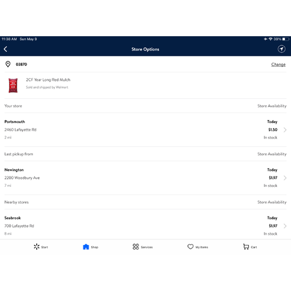The width and height of the screenshot is (291, 291).
Task: Click the $1.97 price at Seabrook
Action: [x=273, y=226]
